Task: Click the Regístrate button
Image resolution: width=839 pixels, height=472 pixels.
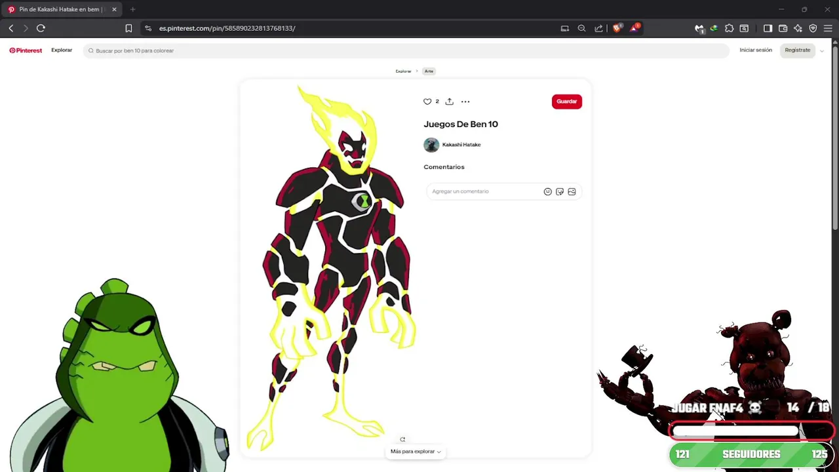Action: click(x=798, y=50)
